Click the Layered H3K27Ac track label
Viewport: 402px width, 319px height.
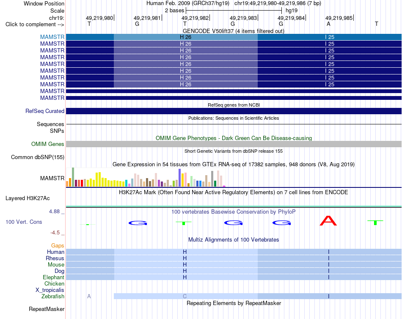[28, 198]
